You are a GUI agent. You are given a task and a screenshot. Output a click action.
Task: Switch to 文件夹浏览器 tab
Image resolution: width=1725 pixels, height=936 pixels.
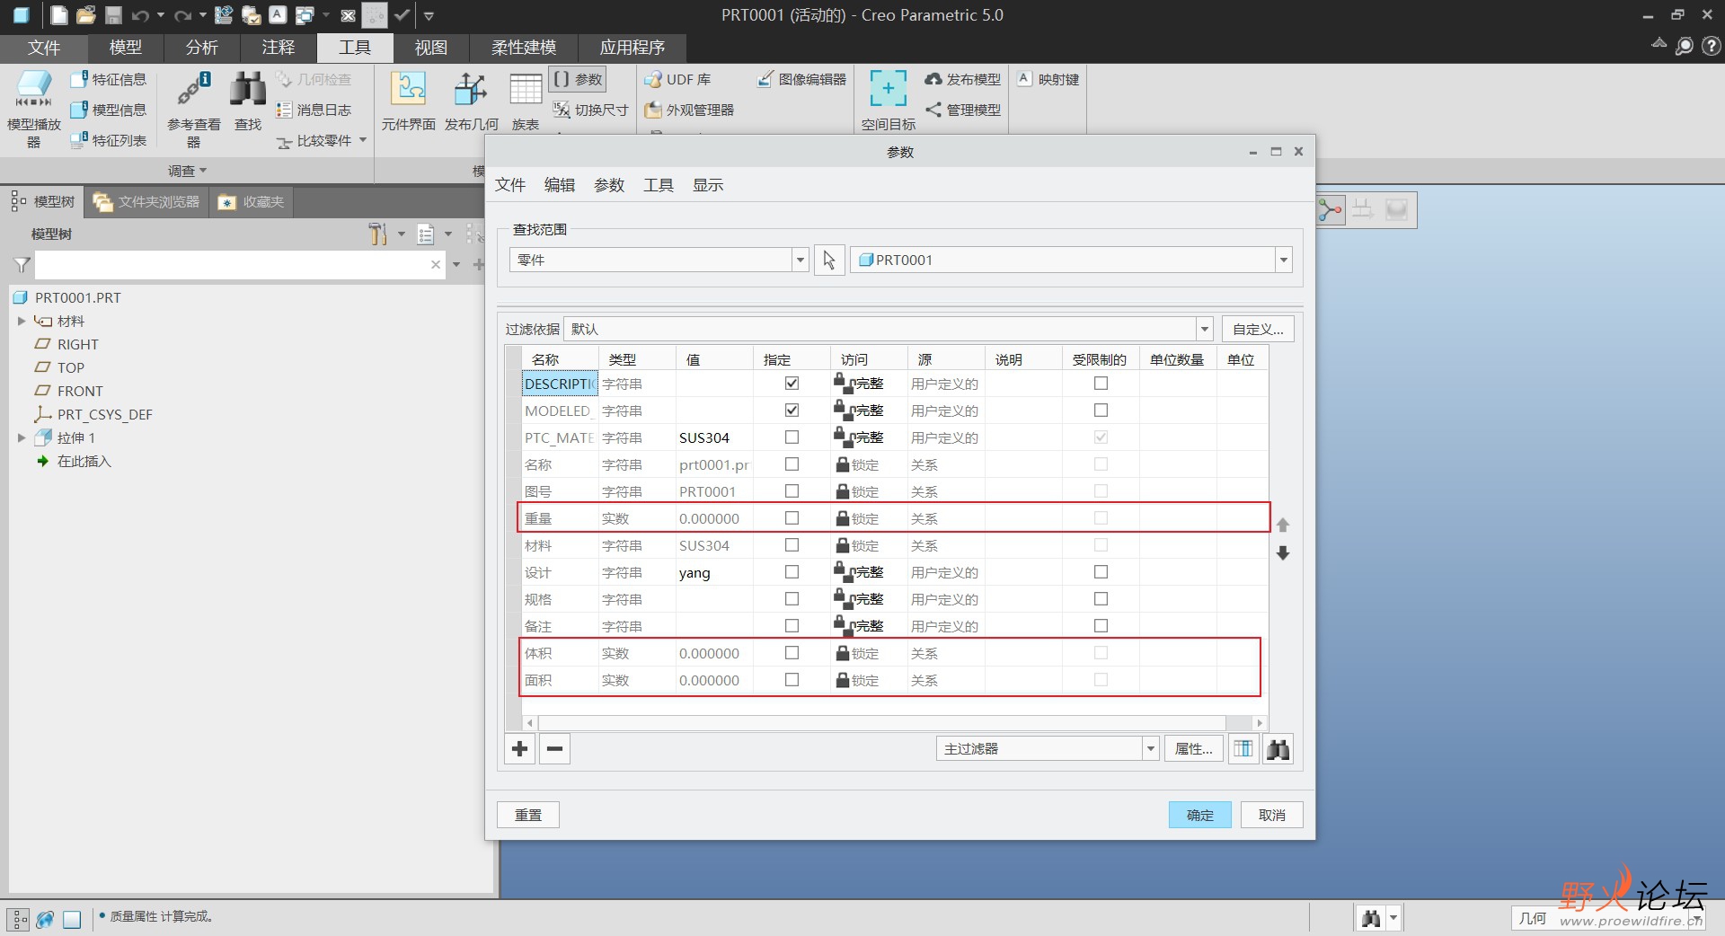(x=147, y=202)
